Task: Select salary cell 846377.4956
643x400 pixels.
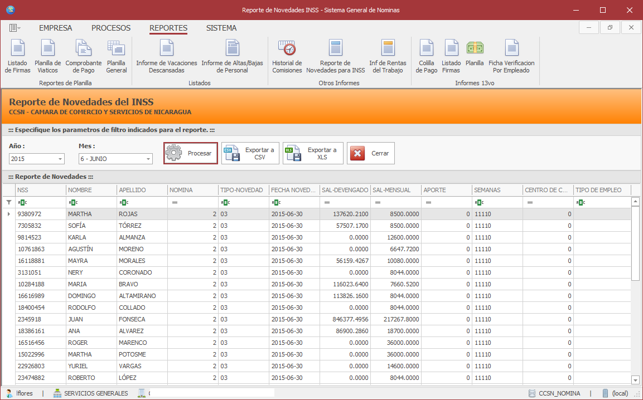Action: (x=345, y=319)
